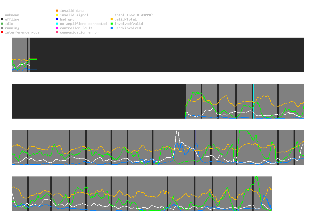Click the green idle legend swatch
Screen dimensions: 317x221
click(x=2, y=24)
